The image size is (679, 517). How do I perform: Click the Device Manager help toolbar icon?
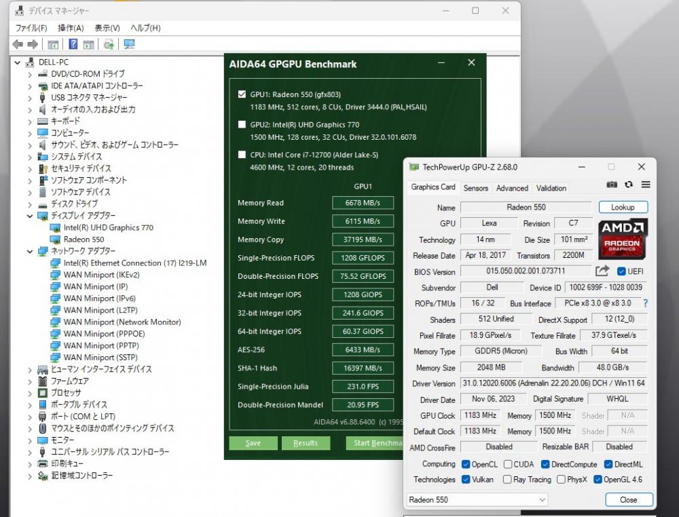[x=73, y=44]
